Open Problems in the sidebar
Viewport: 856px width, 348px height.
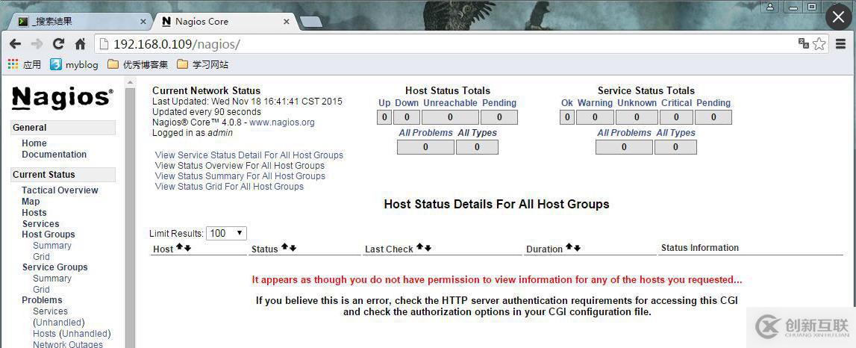[x=42, y=300]
